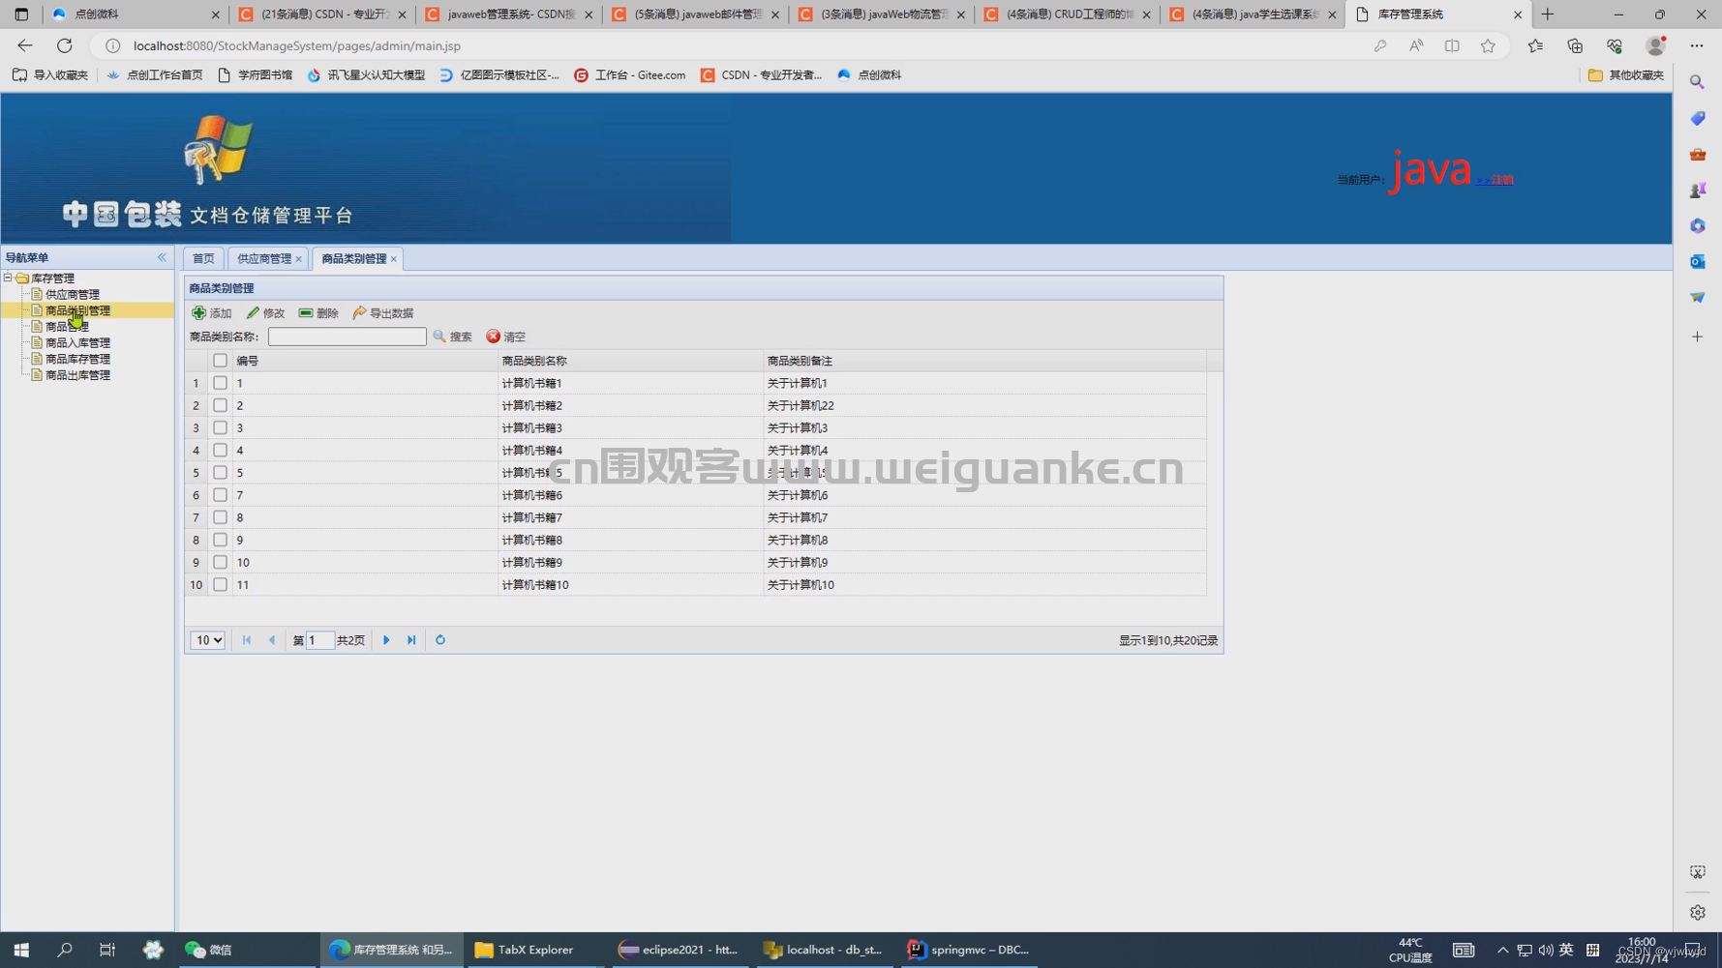Click the read aloud icon in address bar
The image size is (1722, 968).
1416,45
